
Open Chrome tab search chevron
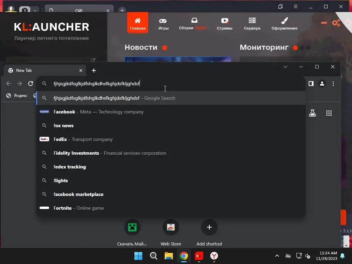[285, 67]
